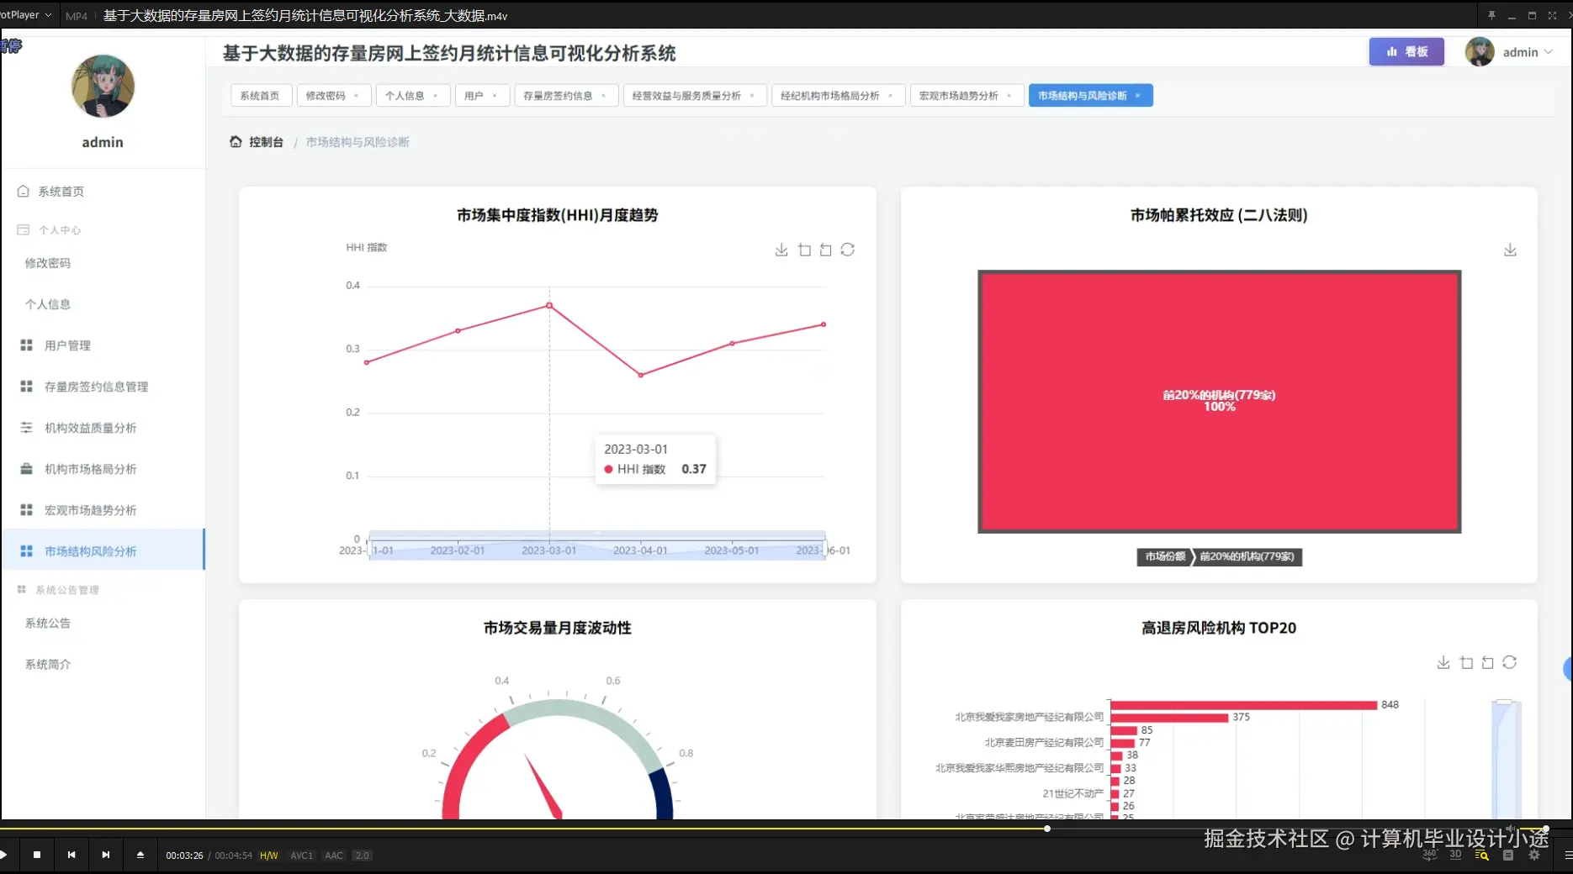Download the Pareto treemap chart image
This screenshot has height=874, width=1573.
[x=1510, y=250]
